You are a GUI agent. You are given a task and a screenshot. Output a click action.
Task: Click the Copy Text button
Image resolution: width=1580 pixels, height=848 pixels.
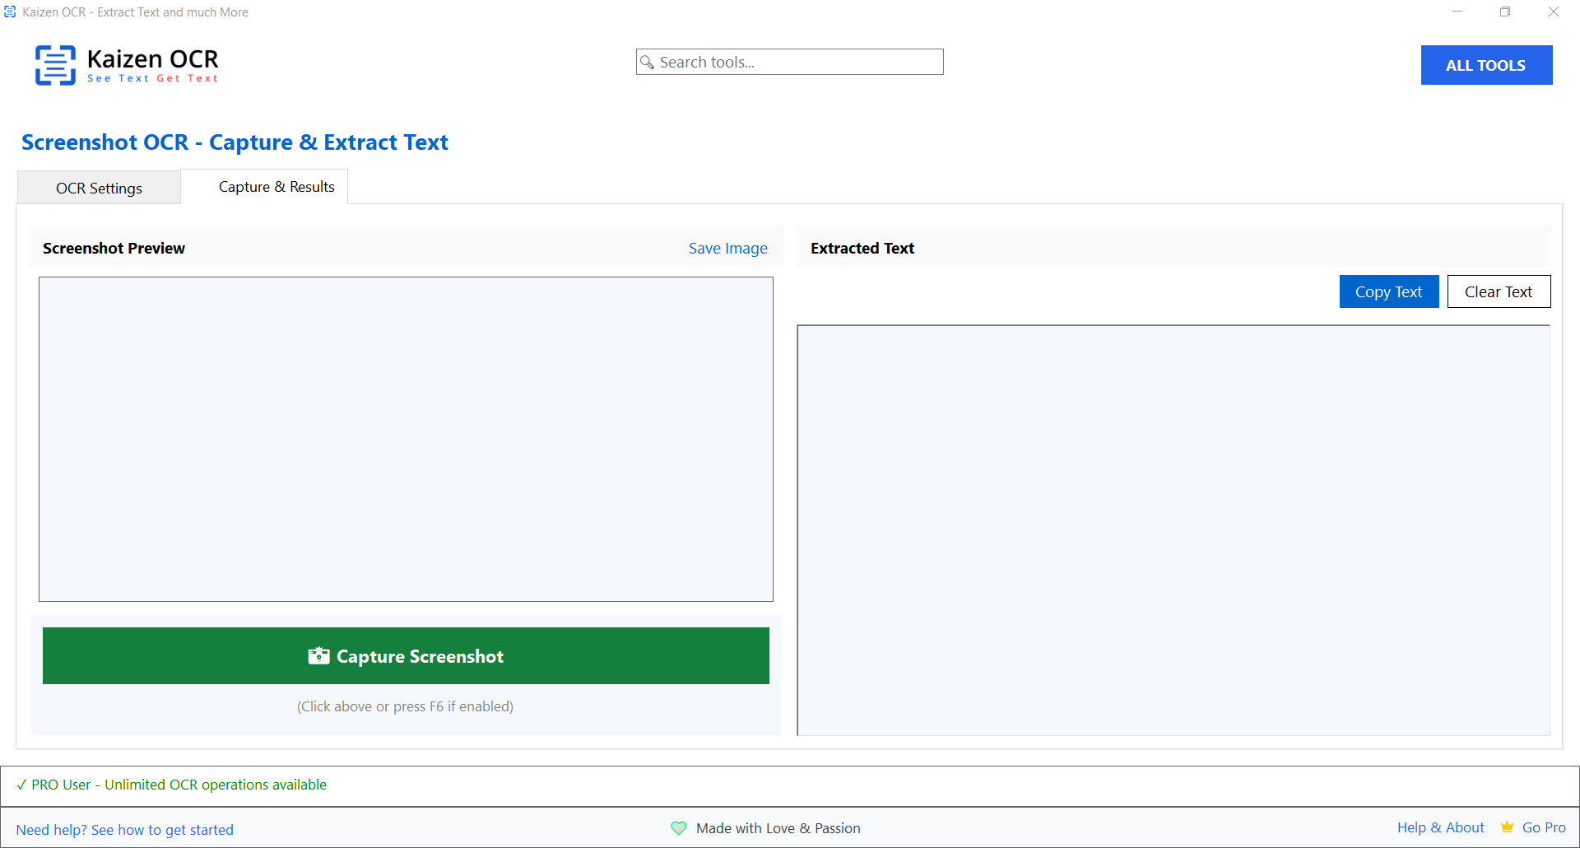[1388, 291]
